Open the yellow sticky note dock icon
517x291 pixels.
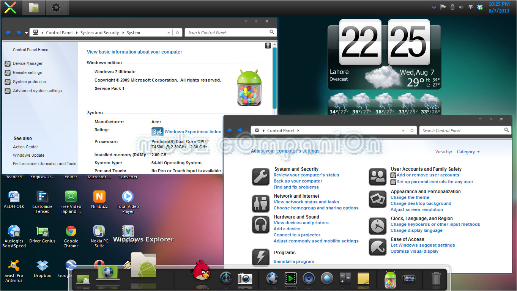(363, 278)
